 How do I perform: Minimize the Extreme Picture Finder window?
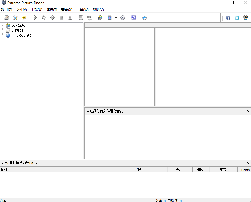click(220, 3)
